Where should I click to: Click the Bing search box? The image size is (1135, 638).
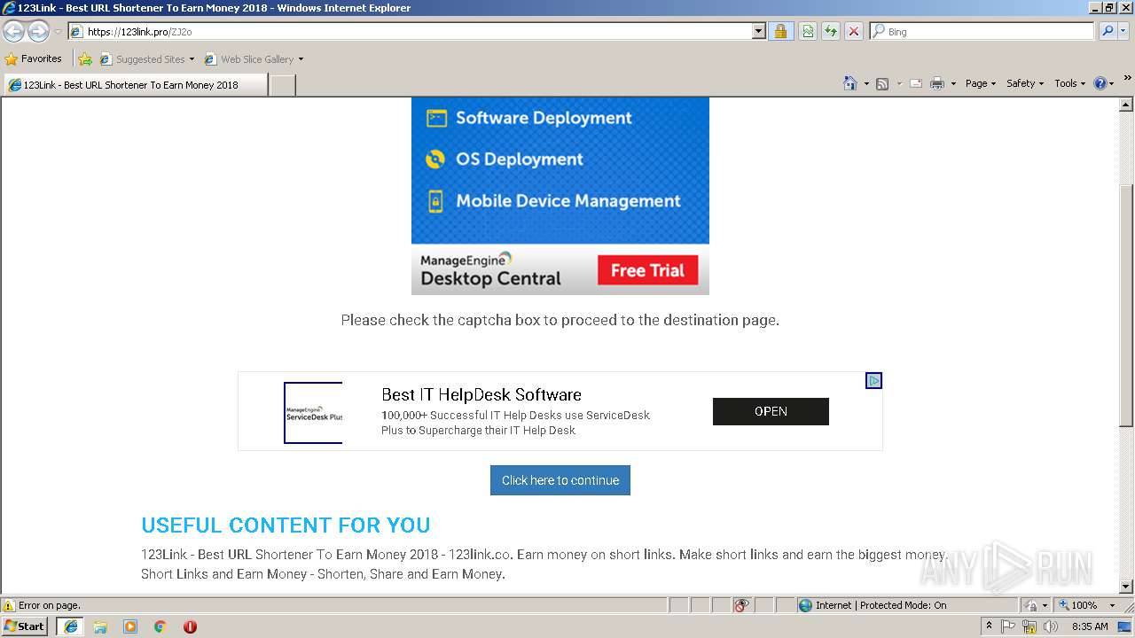[982, 31]
